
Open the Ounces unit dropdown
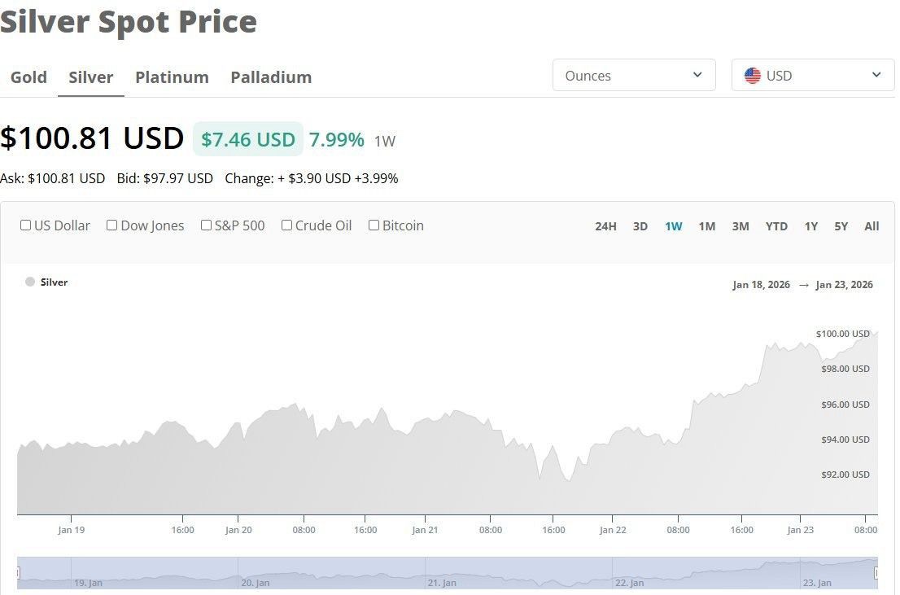point(634,75)
